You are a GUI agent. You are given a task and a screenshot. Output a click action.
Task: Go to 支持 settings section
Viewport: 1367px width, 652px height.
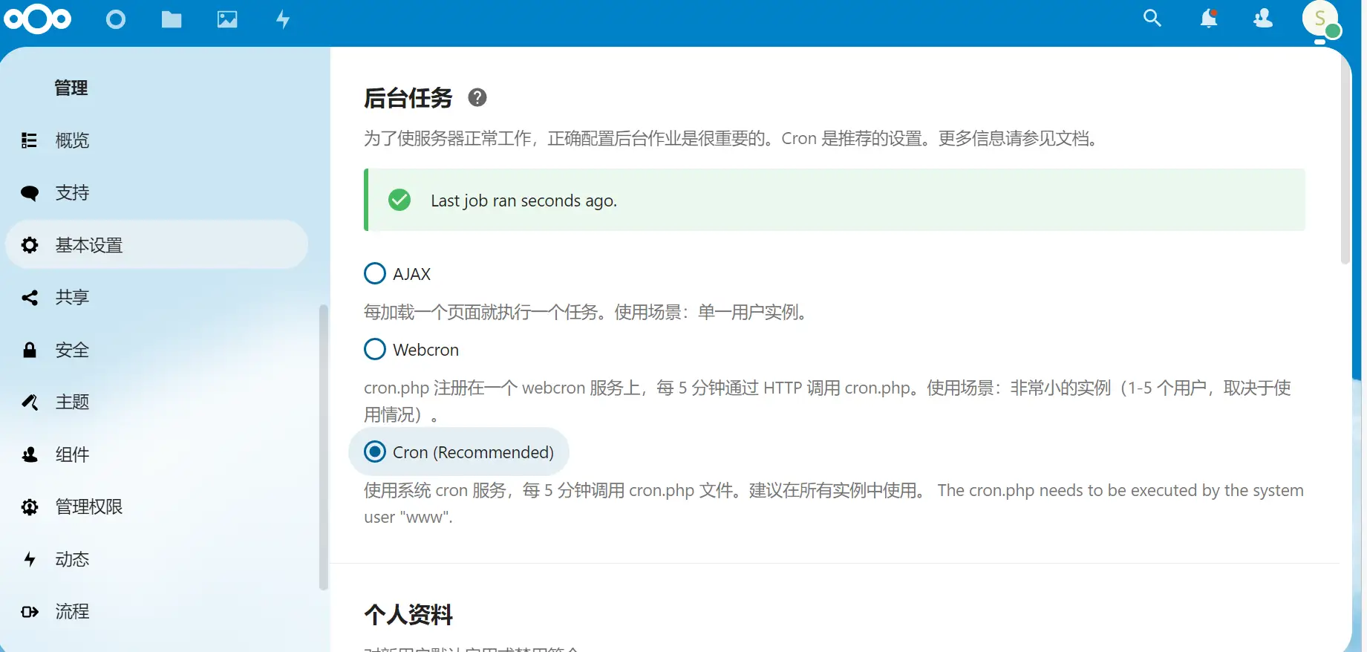[72, 193]
